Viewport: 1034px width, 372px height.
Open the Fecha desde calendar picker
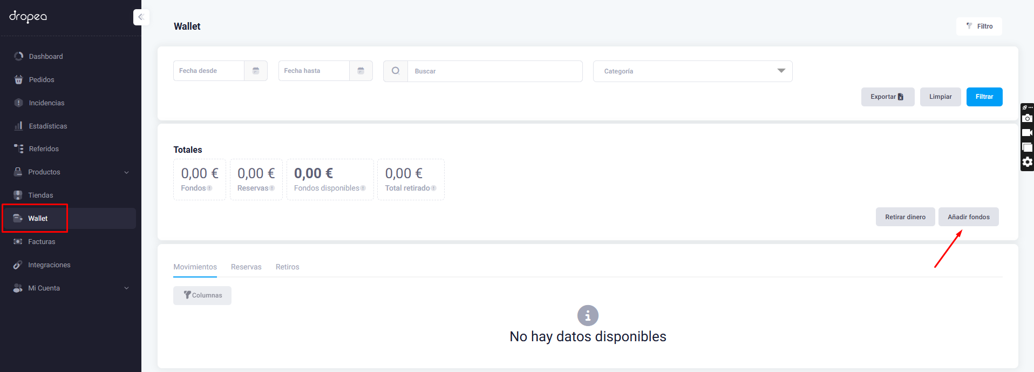click(256, 71)
